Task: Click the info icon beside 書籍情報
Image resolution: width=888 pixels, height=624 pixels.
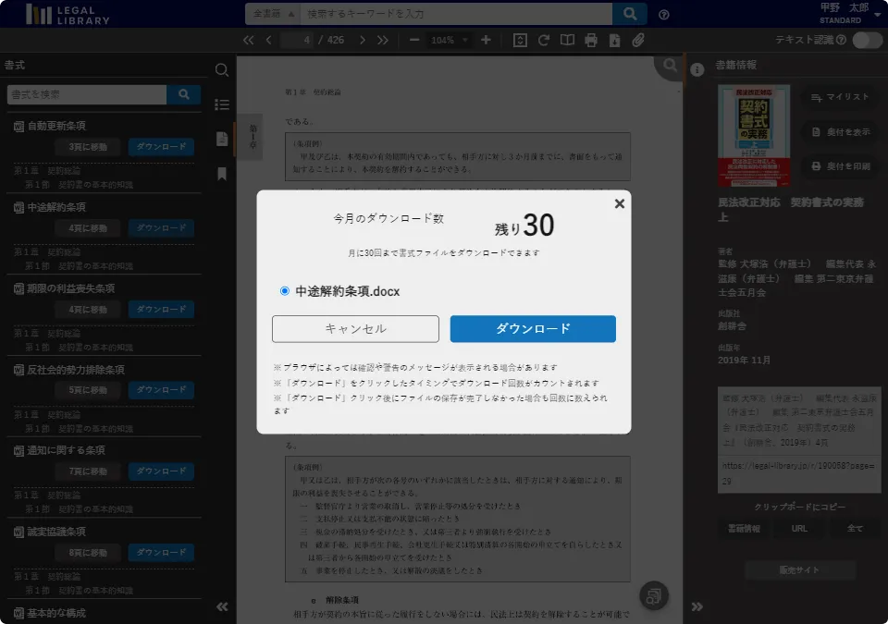Action: point(697,69)
